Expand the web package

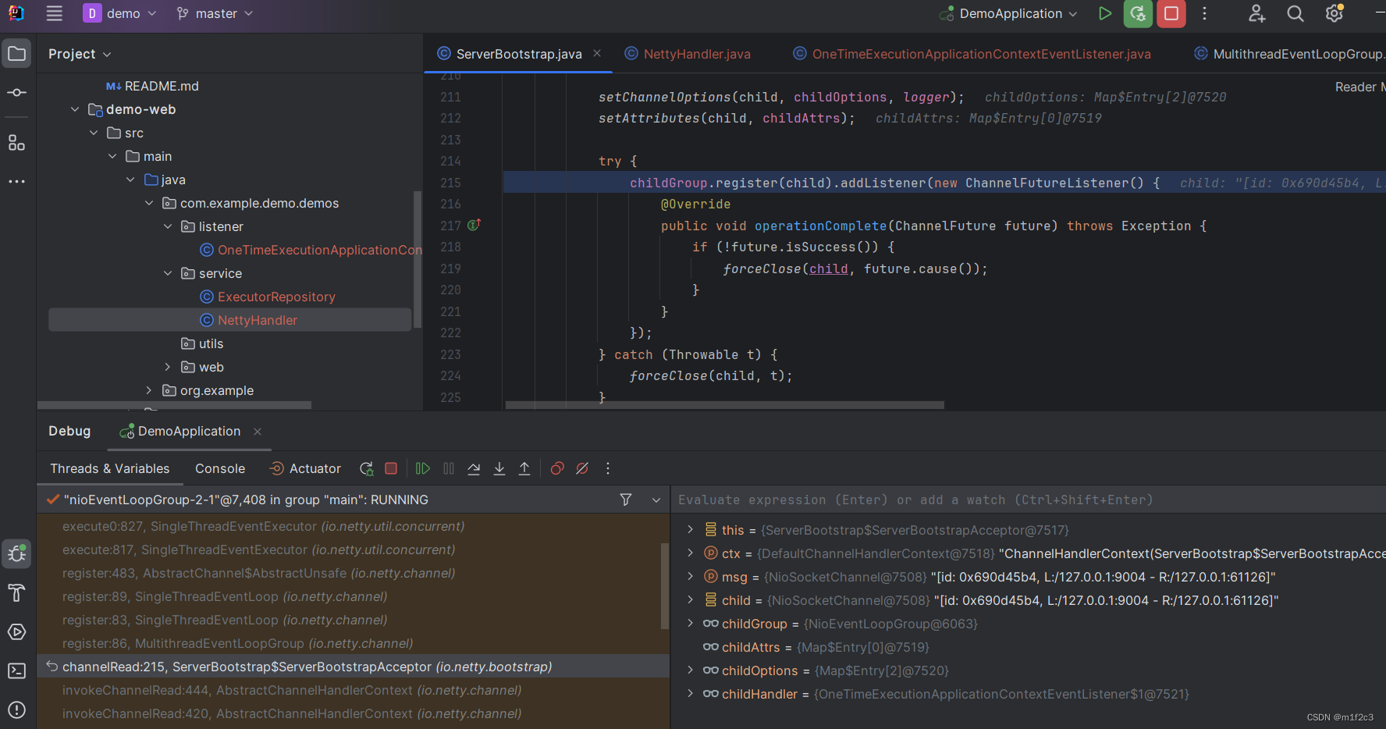[x=168, y=367]
